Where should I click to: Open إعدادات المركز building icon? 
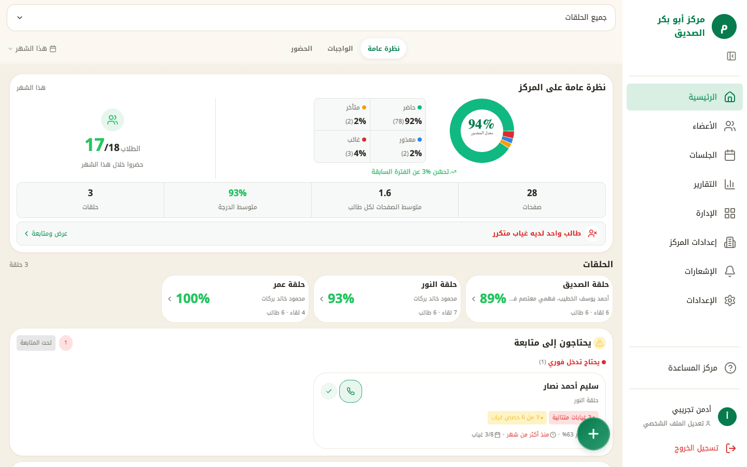(730, 242)
